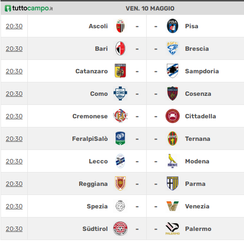244x241 pixels.
Task: Select the Cittadella round badge
Action: coord(173,116)
